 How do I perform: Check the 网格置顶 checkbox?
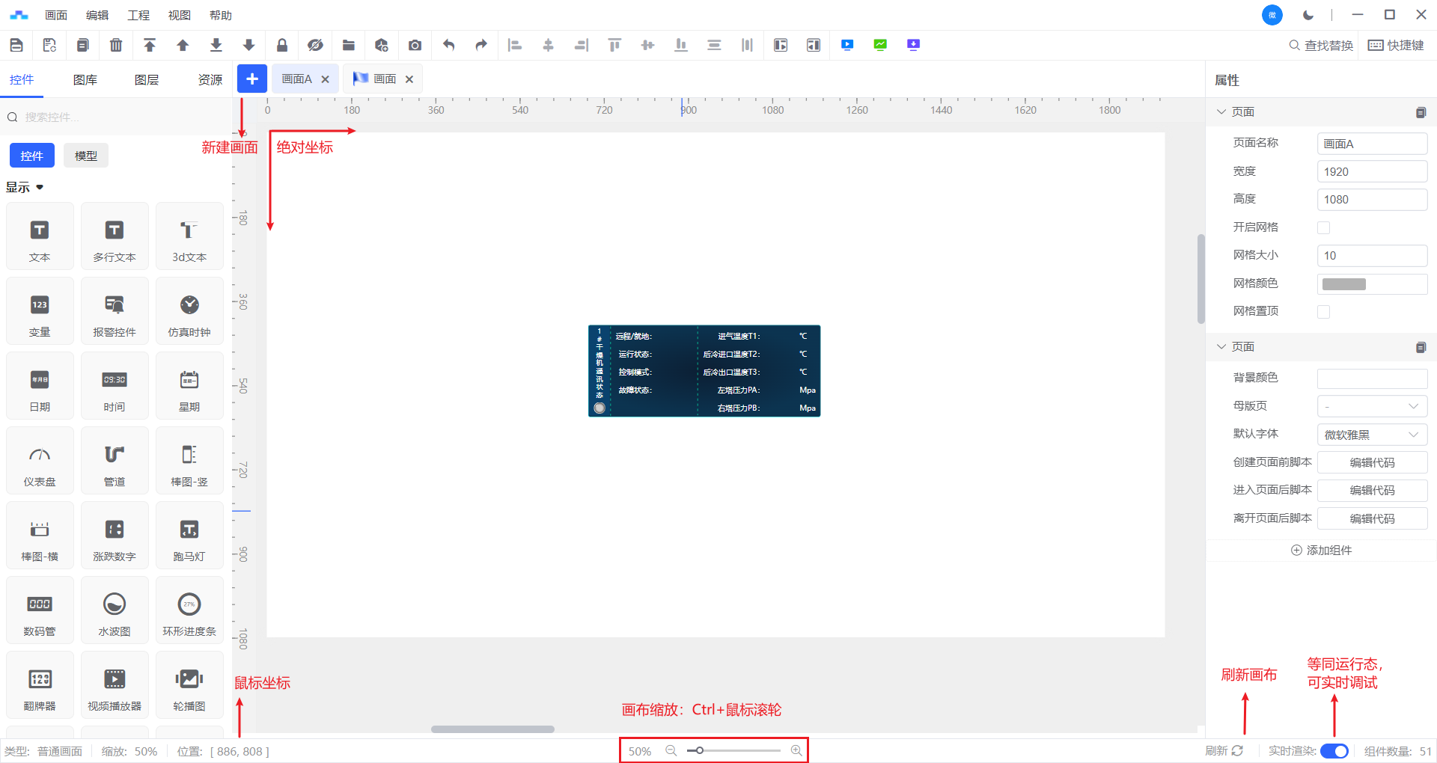[x=1323, y=312]
